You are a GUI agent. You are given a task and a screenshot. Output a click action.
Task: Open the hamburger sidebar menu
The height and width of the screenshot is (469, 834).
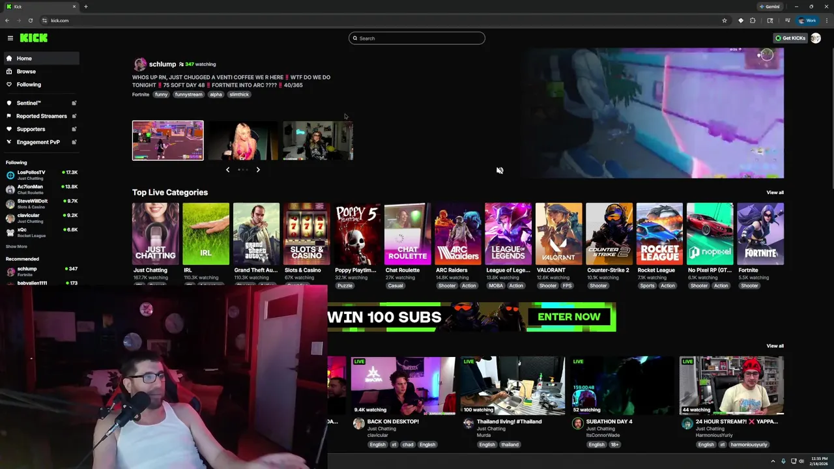10,38
